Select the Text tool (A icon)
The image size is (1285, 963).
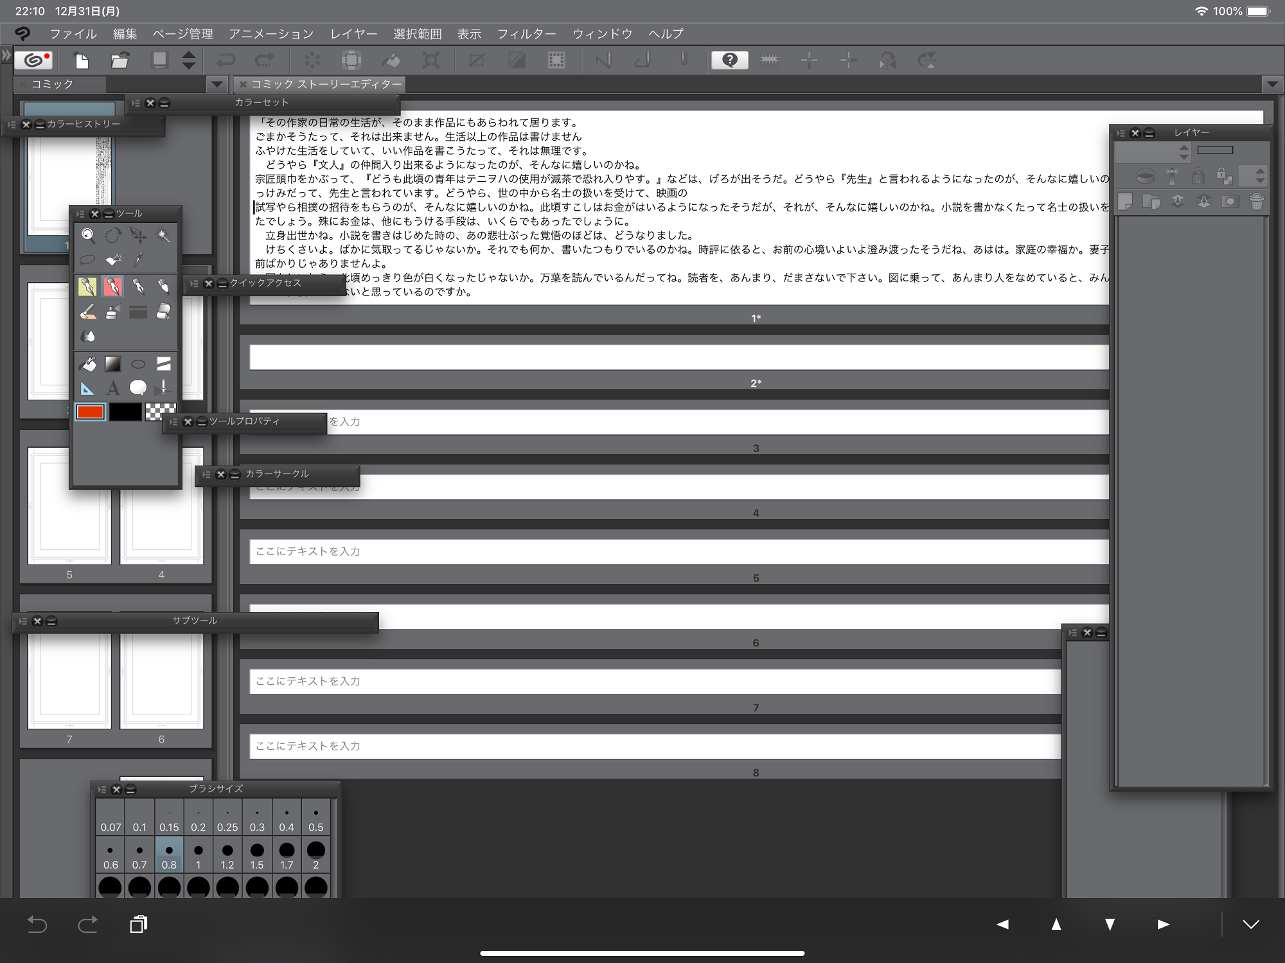click(113, 388)
